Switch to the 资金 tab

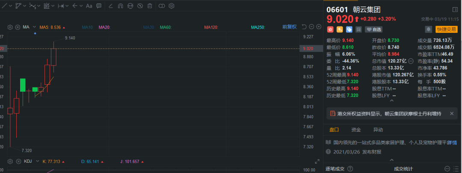click(x=356, y=130)
